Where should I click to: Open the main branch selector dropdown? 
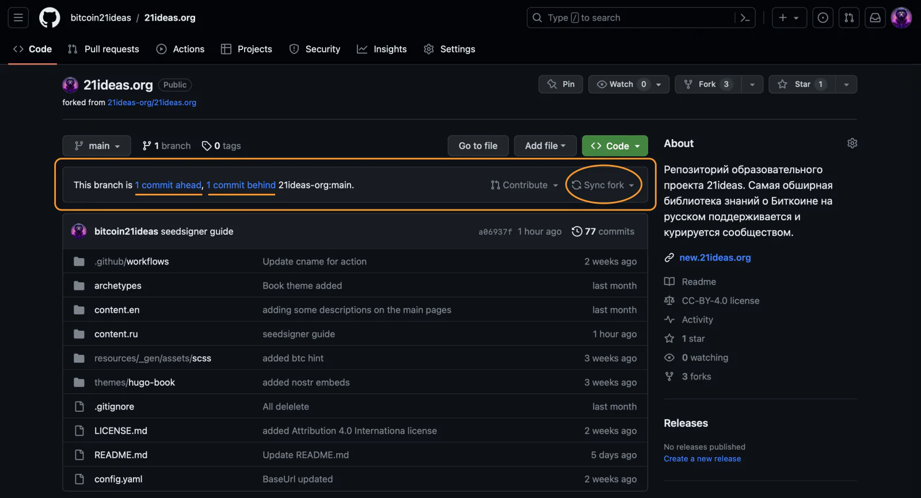click(97, 146)
